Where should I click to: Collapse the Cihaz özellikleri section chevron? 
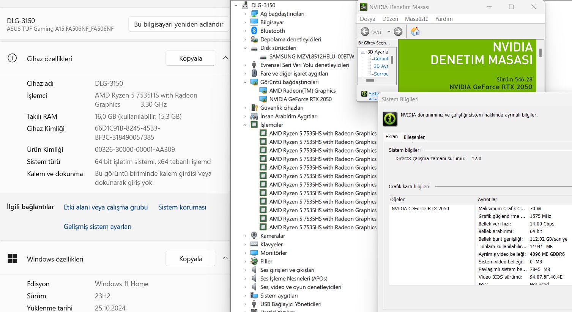[x=225, y=58]
